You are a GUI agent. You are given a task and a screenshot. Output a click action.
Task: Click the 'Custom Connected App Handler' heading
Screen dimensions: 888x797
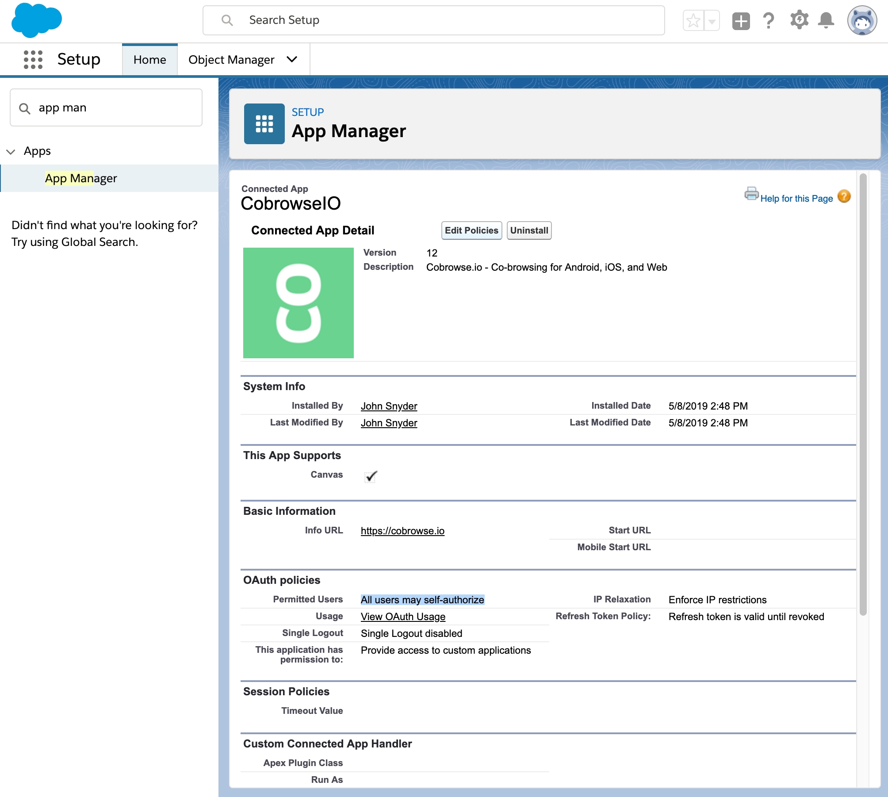[327, 744]
